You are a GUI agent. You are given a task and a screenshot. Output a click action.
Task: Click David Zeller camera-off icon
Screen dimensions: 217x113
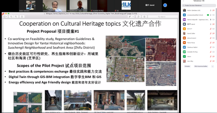tap(213, 33)
